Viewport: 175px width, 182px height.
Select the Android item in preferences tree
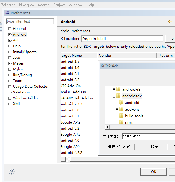pyautogui.click(x=20, y=34)
